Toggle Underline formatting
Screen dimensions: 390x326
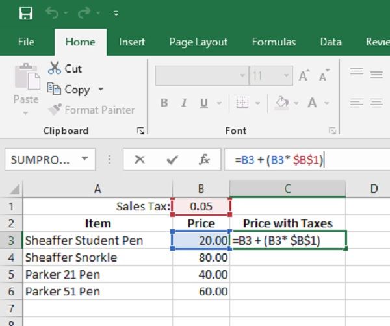(x=204, y=103)
